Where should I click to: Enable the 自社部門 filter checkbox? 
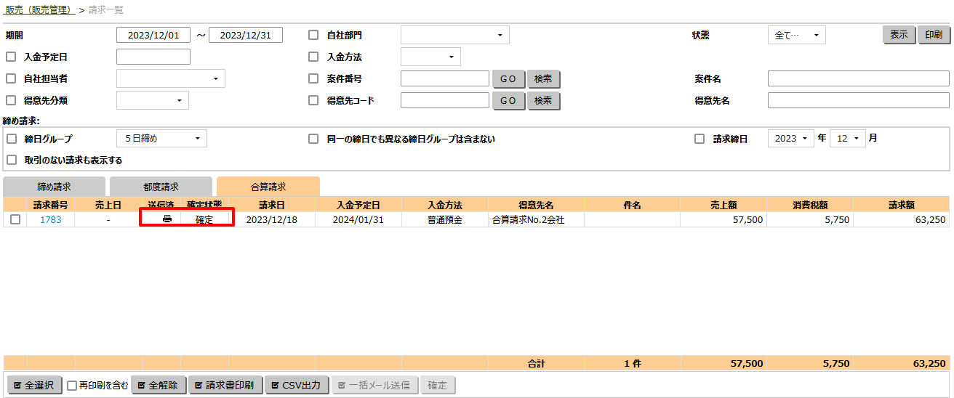313,35
